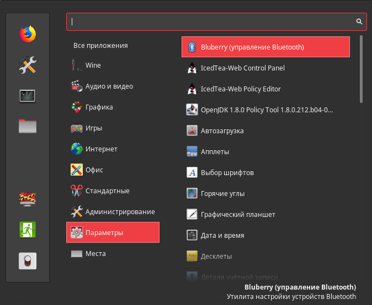Image resolution: width=372 pixels, height=305 pixels.
Task: Open Выбор шрифтов settings
Action: [265, 172]
